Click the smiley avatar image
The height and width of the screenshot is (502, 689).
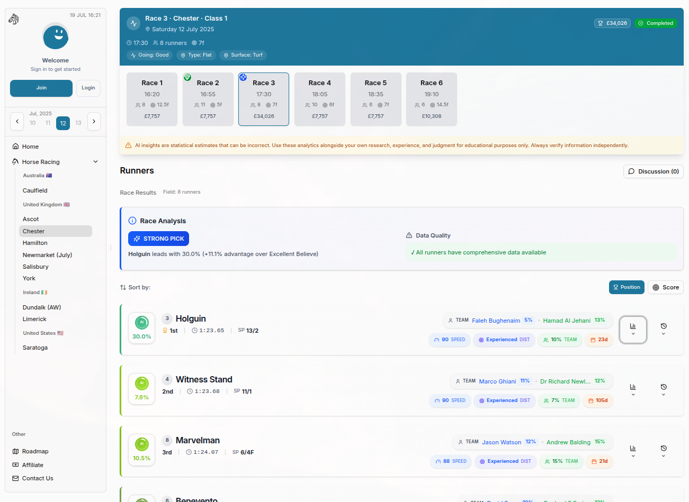56,36
